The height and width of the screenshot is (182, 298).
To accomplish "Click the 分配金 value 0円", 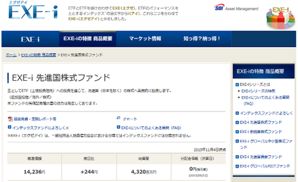I will coord(198,169).
